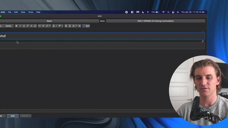Click the Add button at the bottom
The height and width of the screenshot is (128, 228).
[x=13, y=116]
